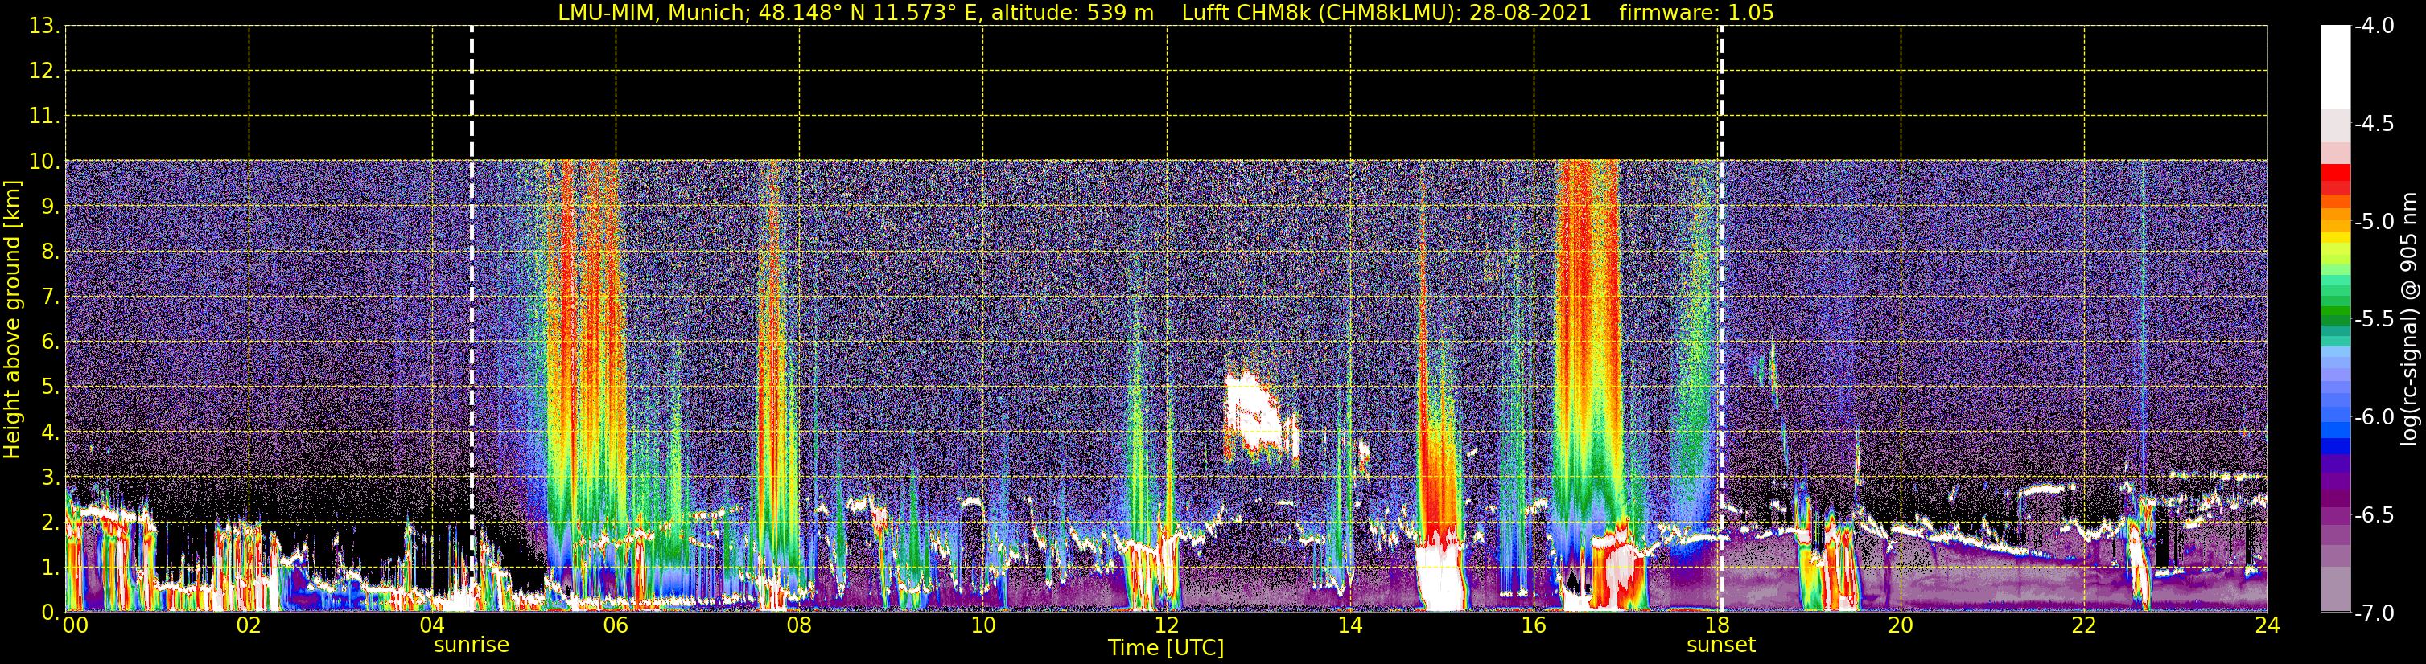Click the '14' time tick label
Viewport: 2426px width, 664px height.
[1350, 625]
